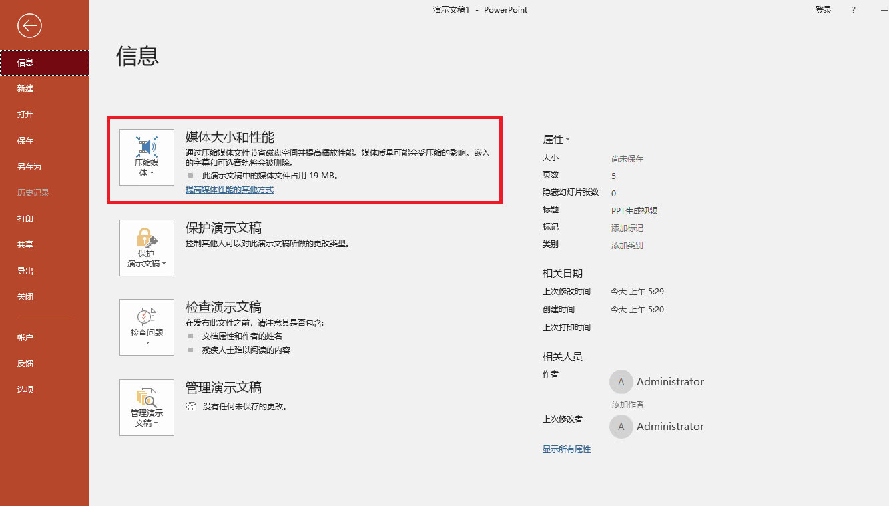This screenshot has width=889, height=506.
Task: Open the 导出 export page
Action: tap(45, 271)
